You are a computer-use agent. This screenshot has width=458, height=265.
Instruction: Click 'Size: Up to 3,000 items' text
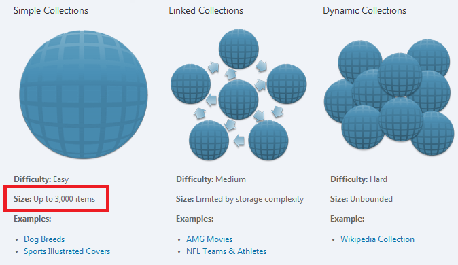(54, 199)
